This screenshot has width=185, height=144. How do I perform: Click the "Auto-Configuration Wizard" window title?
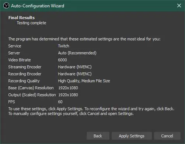tap(38, 6)
